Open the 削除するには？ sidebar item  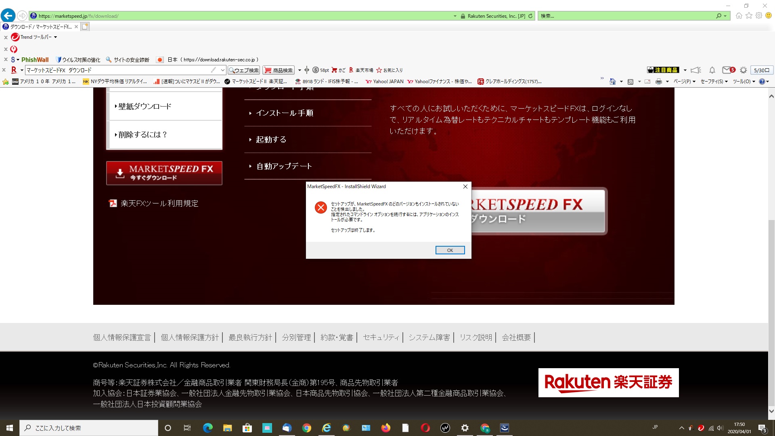coord(165,134)
